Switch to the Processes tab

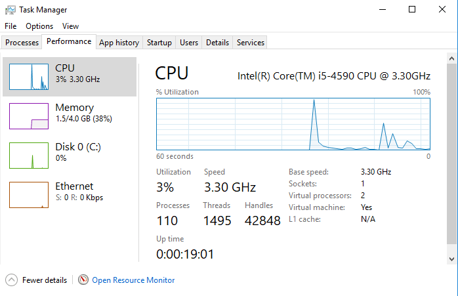[x=22, y=43]
